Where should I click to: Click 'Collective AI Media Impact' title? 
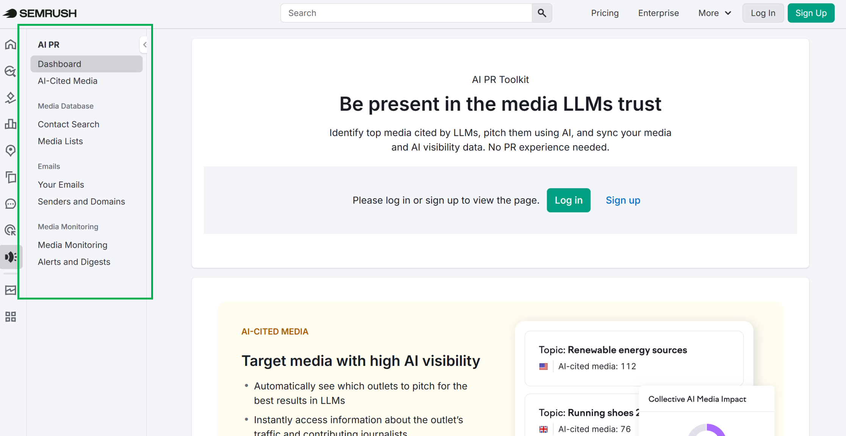[x=697, y=399]
